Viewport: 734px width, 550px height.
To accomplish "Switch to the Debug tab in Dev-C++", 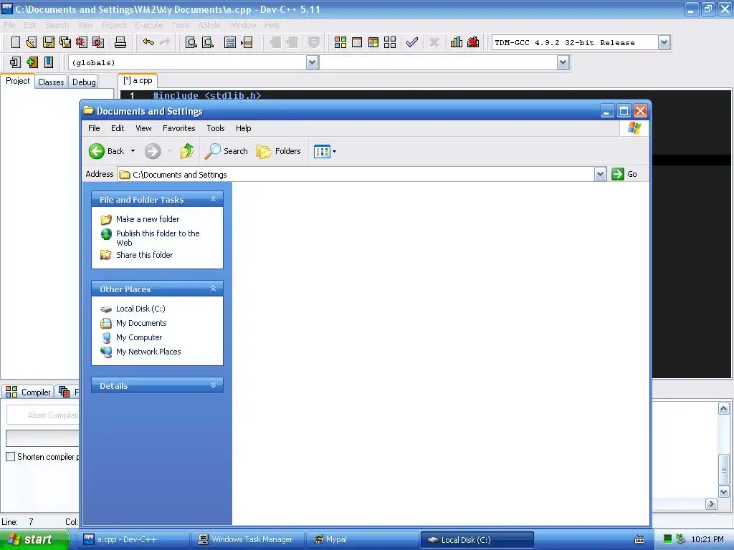I will 85,82.
